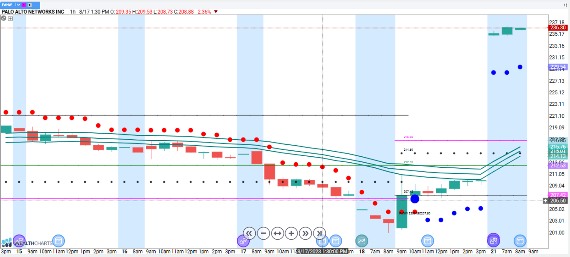The image size is (570, 257).
Task: Zoom out using the minus circle
Action: (x=263, y=234)
